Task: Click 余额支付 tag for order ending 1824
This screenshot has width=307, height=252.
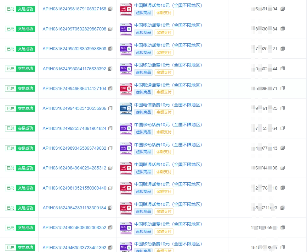Action: pos(164,132)
